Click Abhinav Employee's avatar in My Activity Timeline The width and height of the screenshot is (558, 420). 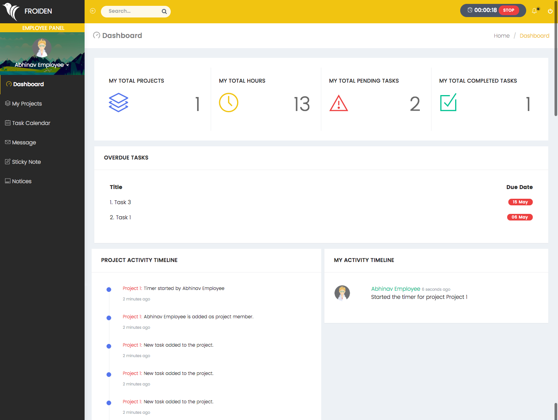(x=342, y=293)
